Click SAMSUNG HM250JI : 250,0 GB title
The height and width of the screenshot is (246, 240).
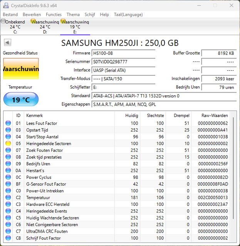[x=120, y=43]
